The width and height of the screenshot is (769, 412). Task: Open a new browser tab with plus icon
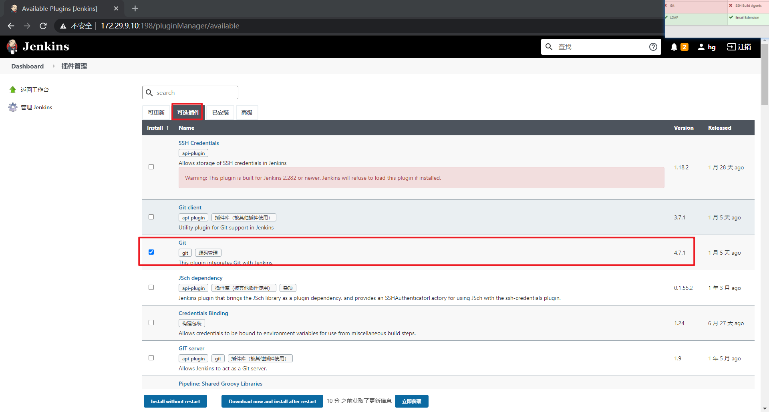[135, 8]
